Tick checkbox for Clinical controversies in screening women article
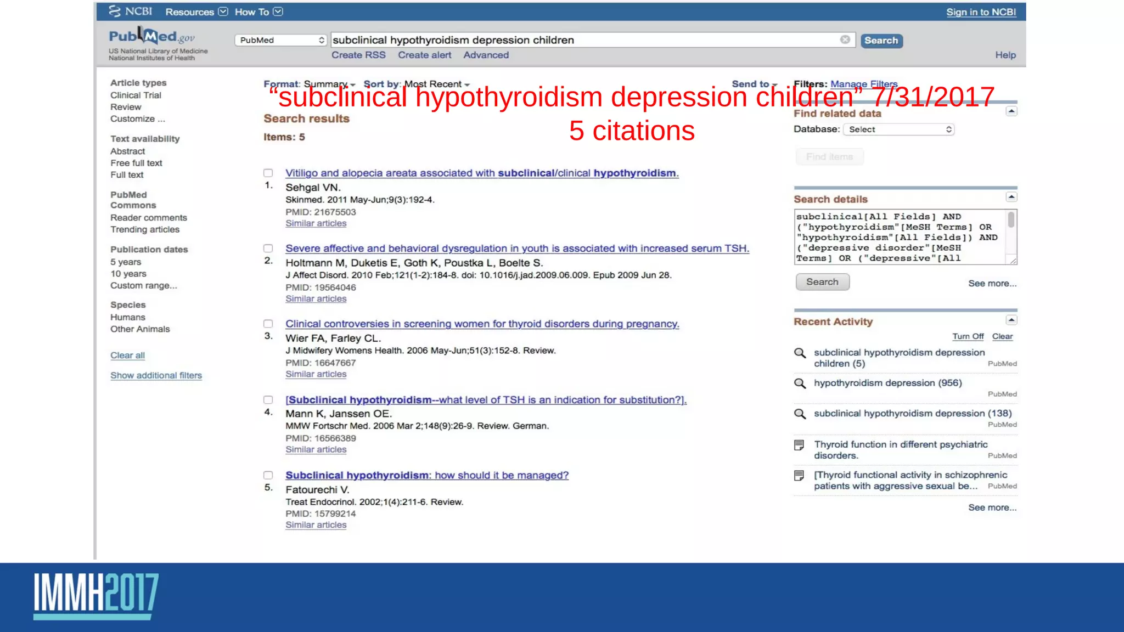This screenshot has width=1124, height=632. coord(268,324)
